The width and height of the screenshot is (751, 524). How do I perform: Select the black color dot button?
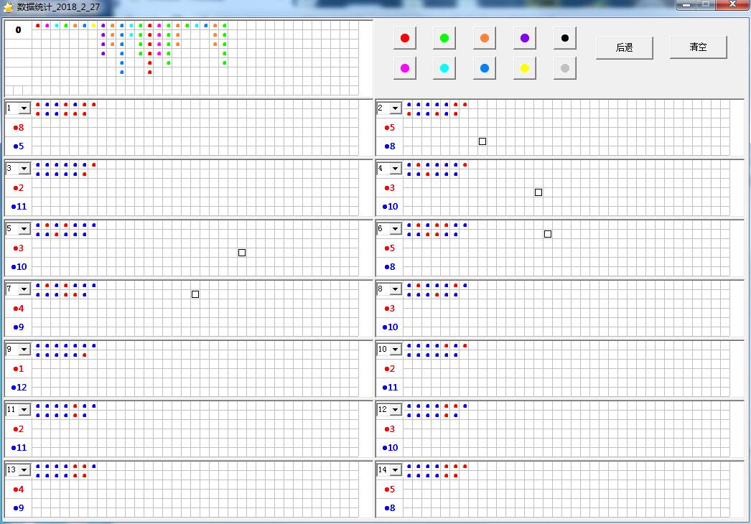pyautogui.click(x=565, y=38)
